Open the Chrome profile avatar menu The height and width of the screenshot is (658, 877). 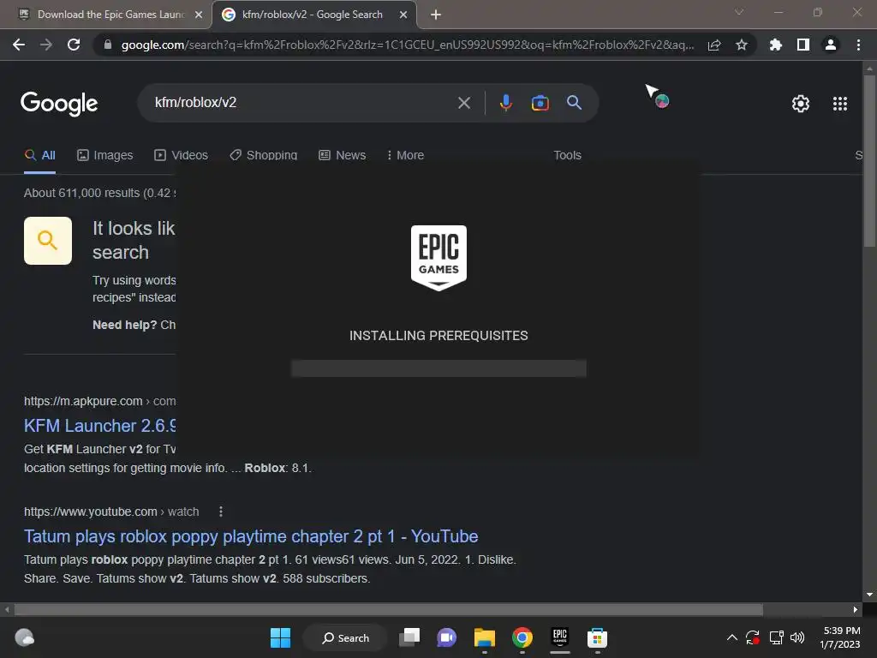click(831, 45)
